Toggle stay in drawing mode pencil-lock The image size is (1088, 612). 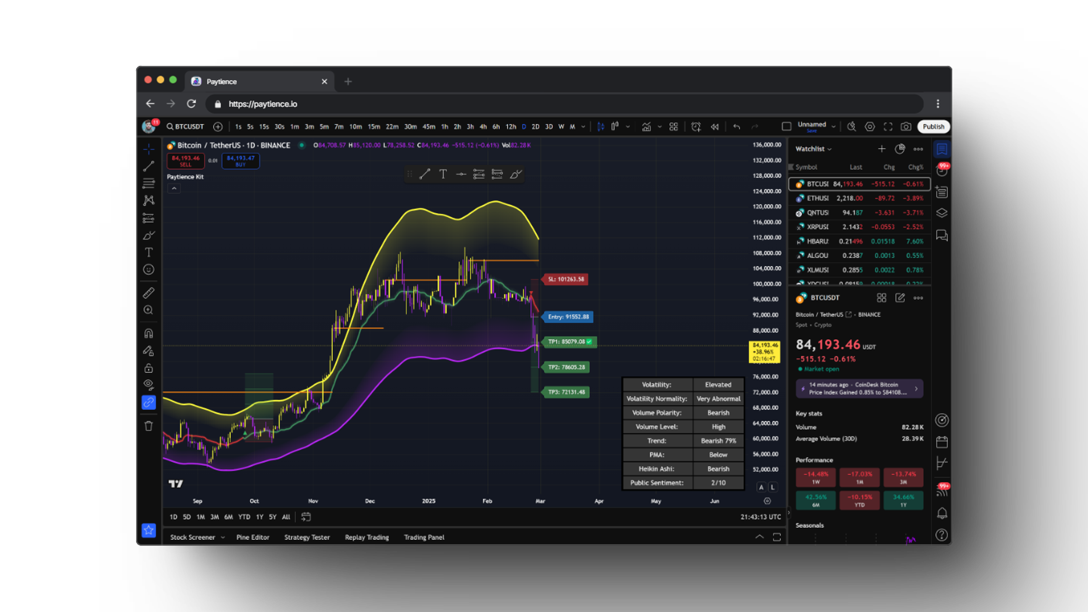148,351
